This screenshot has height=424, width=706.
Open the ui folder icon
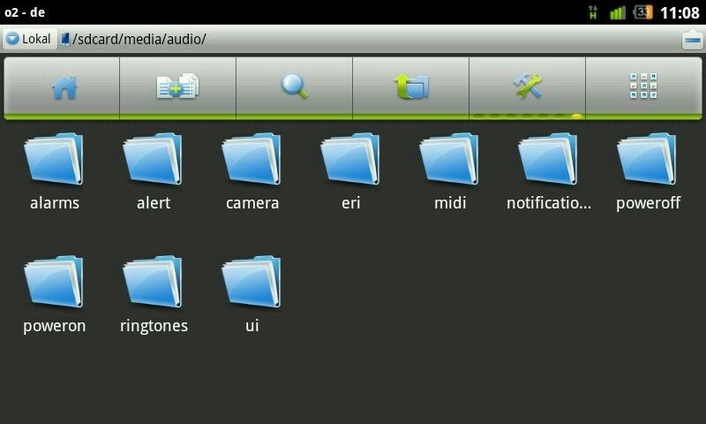pyautogui.click(x=252, y=282)
